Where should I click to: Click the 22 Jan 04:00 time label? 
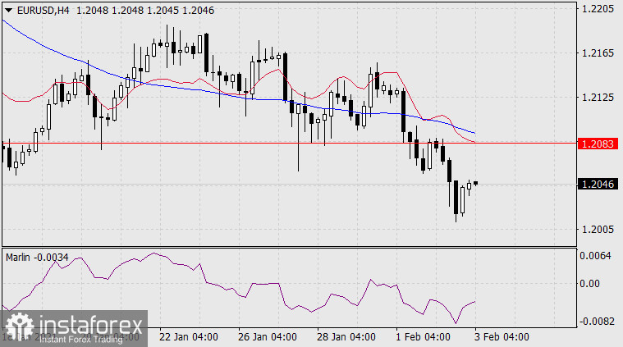tap(188, 337)
